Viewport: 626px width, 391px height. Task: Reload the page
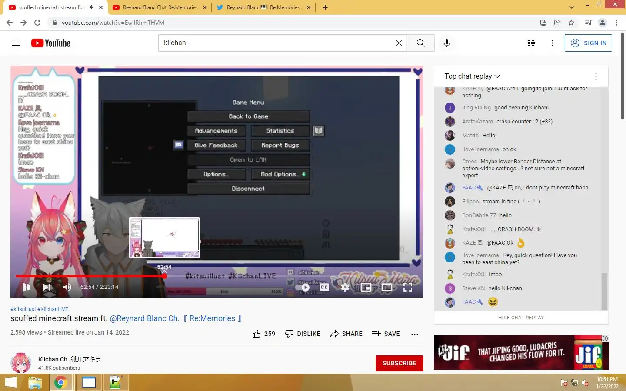click(x=37, y=23)
